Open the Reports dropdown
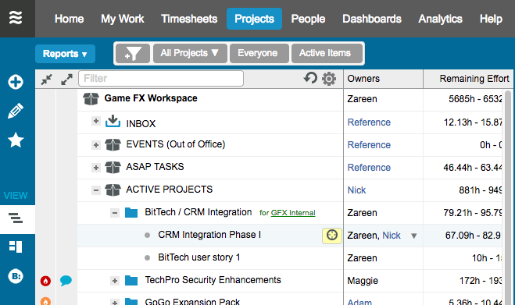 pos(65,54)
